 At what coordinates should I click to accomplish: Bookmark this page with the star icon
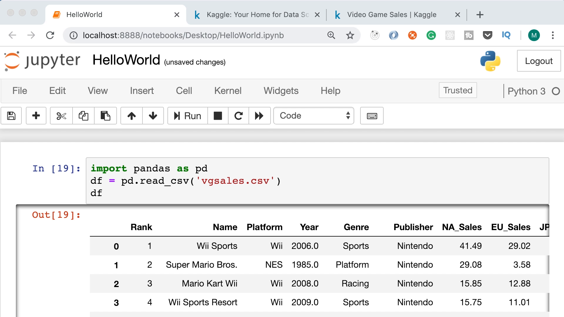pos(350,36)
